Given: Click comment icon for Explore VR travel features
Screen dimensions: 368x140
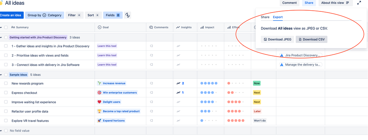Looking at the screenshot, I should click(x=151, y=121).
